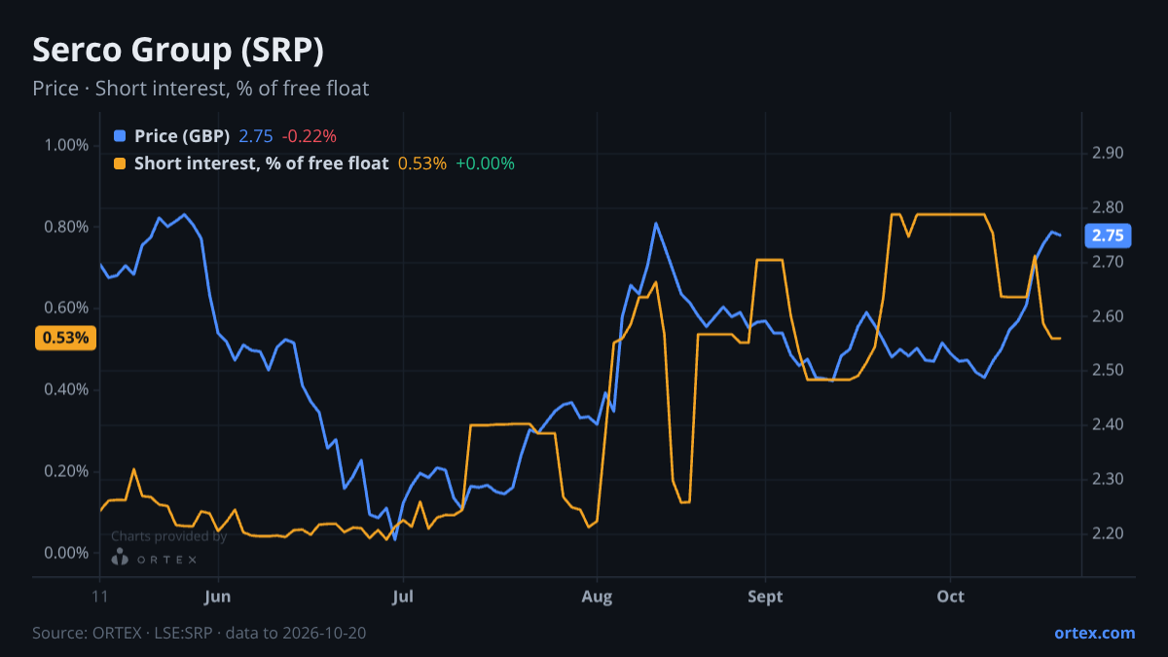Click the 2.30 right axis label
The image size is (1168, 657).
pyautogui.click(x=1109, y=480)
